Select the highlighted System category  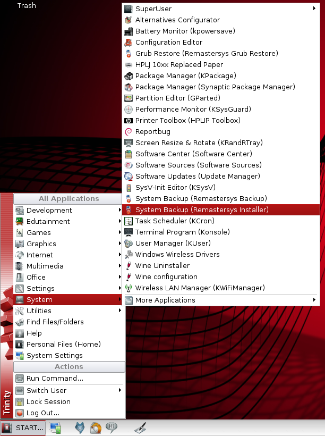(x=68, y=299)
